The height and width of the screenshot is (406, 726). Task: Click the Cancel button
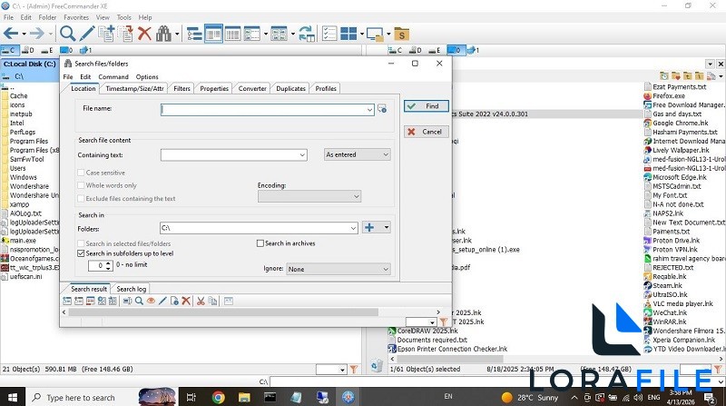pyautogui.click(x=426, y=132)
